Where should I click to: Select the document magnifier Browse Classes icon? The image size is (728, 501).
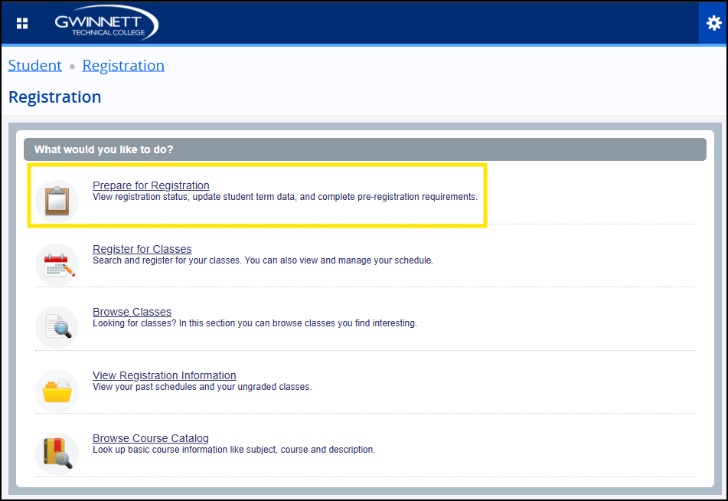57,327
